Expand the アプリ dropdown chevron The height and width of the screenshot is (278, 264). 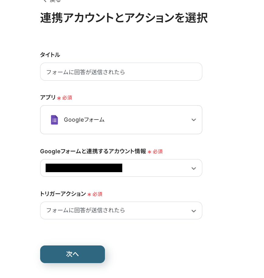[x=193, y=120]
